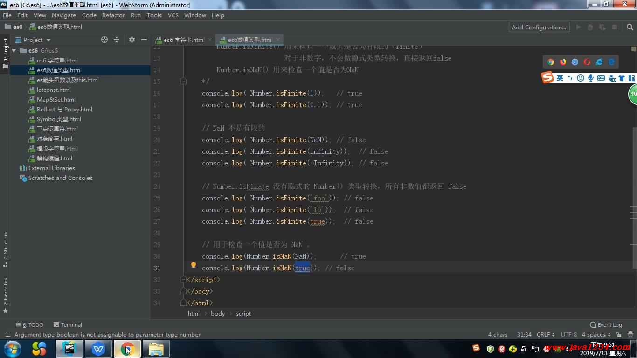Open UTF-8 encoding selector

pyautogui.click(x=568, y=335)
